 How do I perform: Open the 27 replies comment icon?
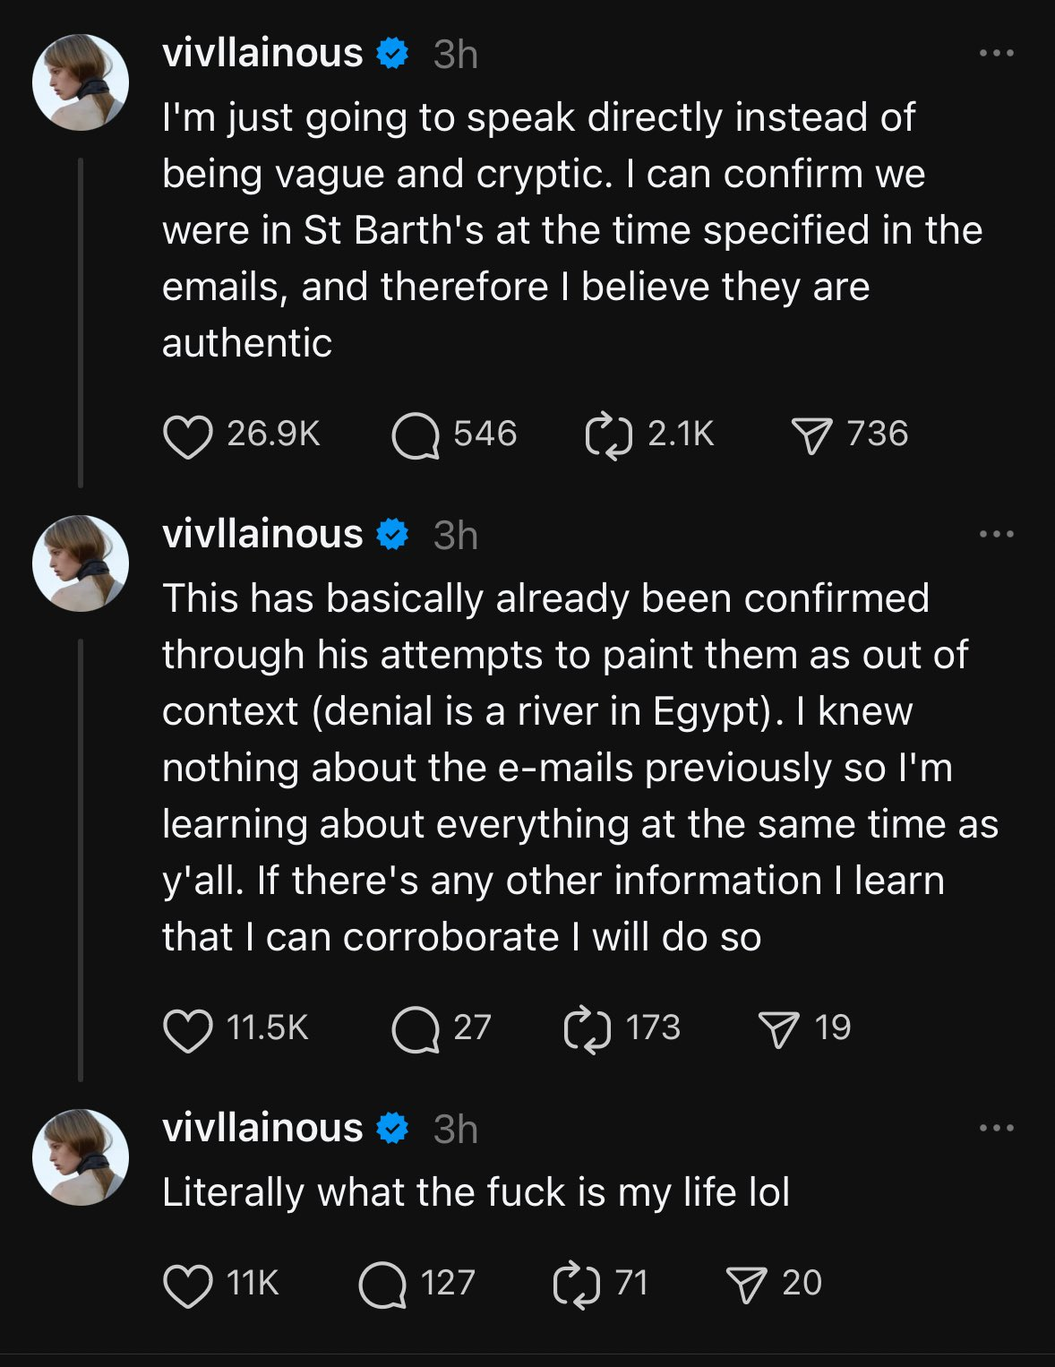416,1029
